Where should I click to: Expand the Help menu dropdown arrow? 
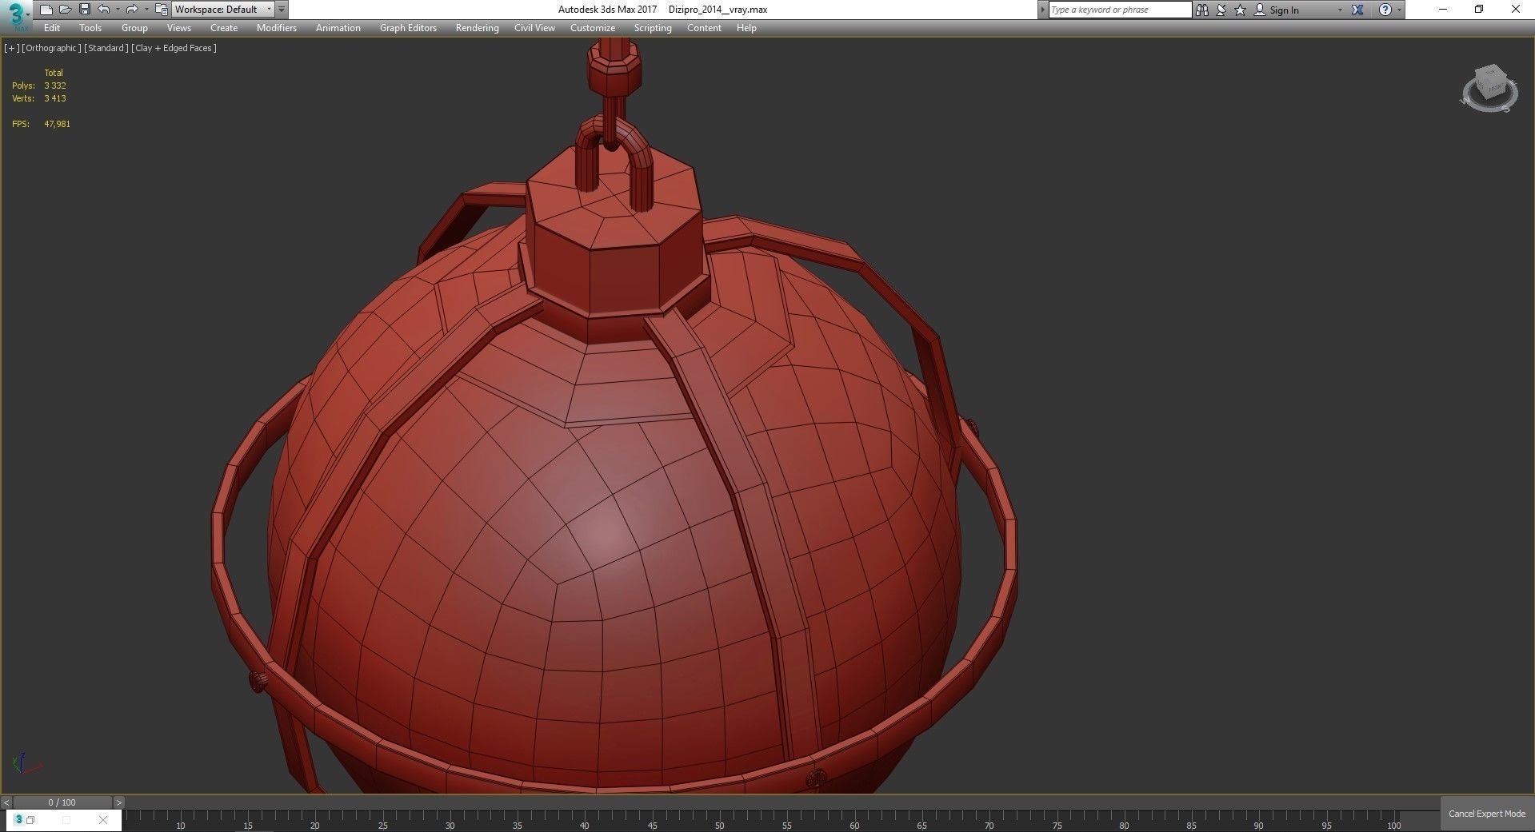(x=1399, y=10)
